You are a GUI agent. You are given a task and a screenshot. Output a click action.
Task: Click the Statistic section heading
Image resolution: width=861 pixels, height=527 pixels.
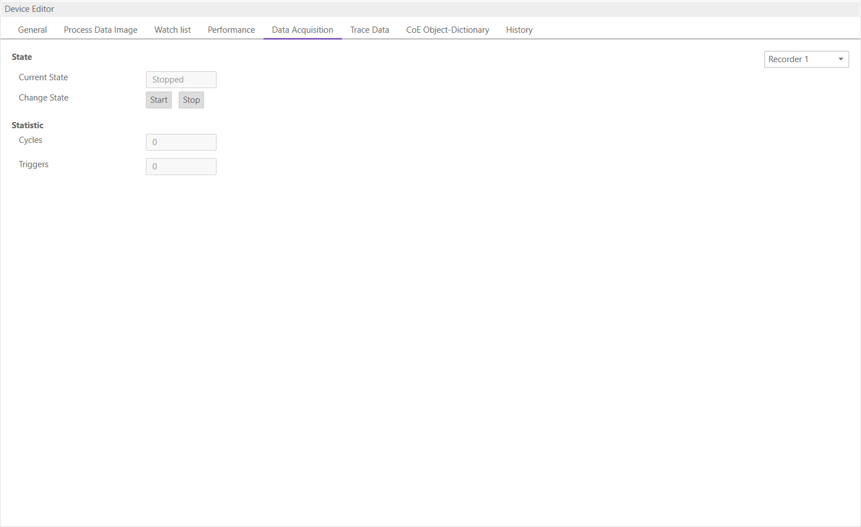[x=27, y=125]
